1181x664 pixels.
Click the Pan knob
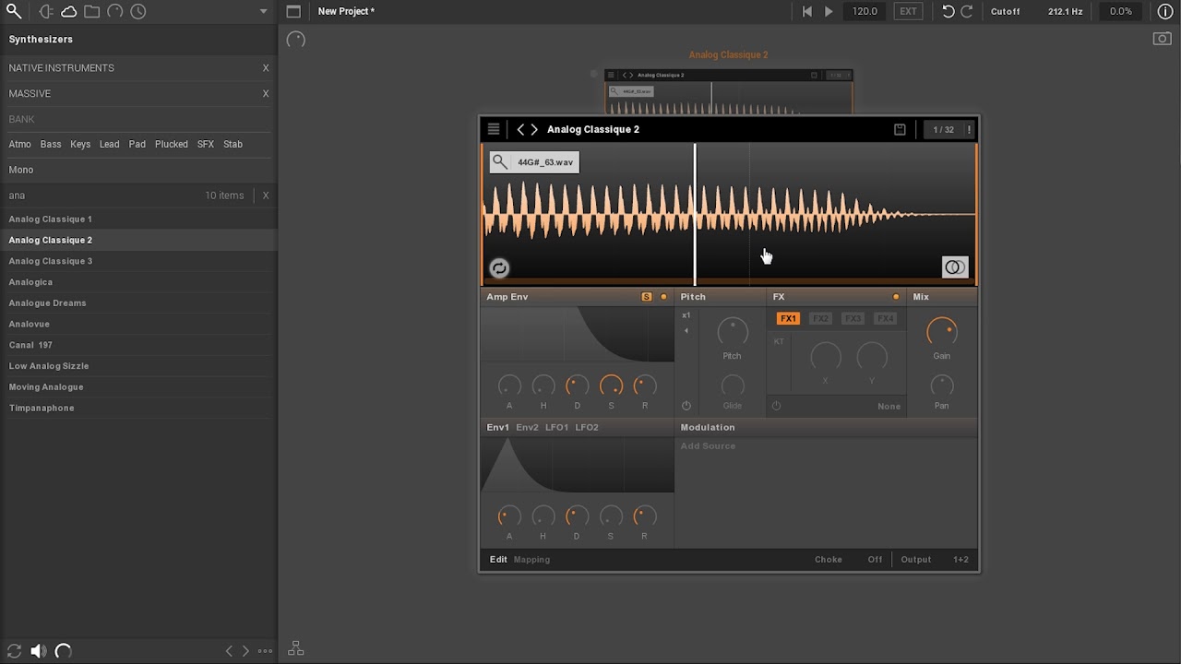[x=941, y=385]
